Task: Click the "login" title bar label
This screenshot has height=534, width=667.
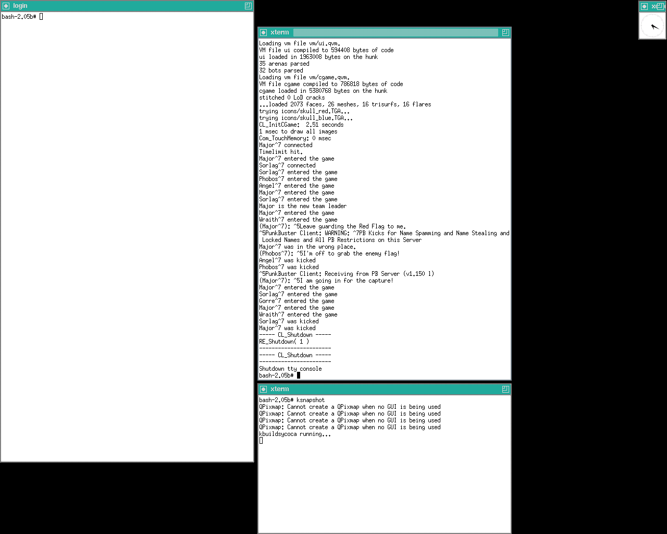Action: [20, 6]
